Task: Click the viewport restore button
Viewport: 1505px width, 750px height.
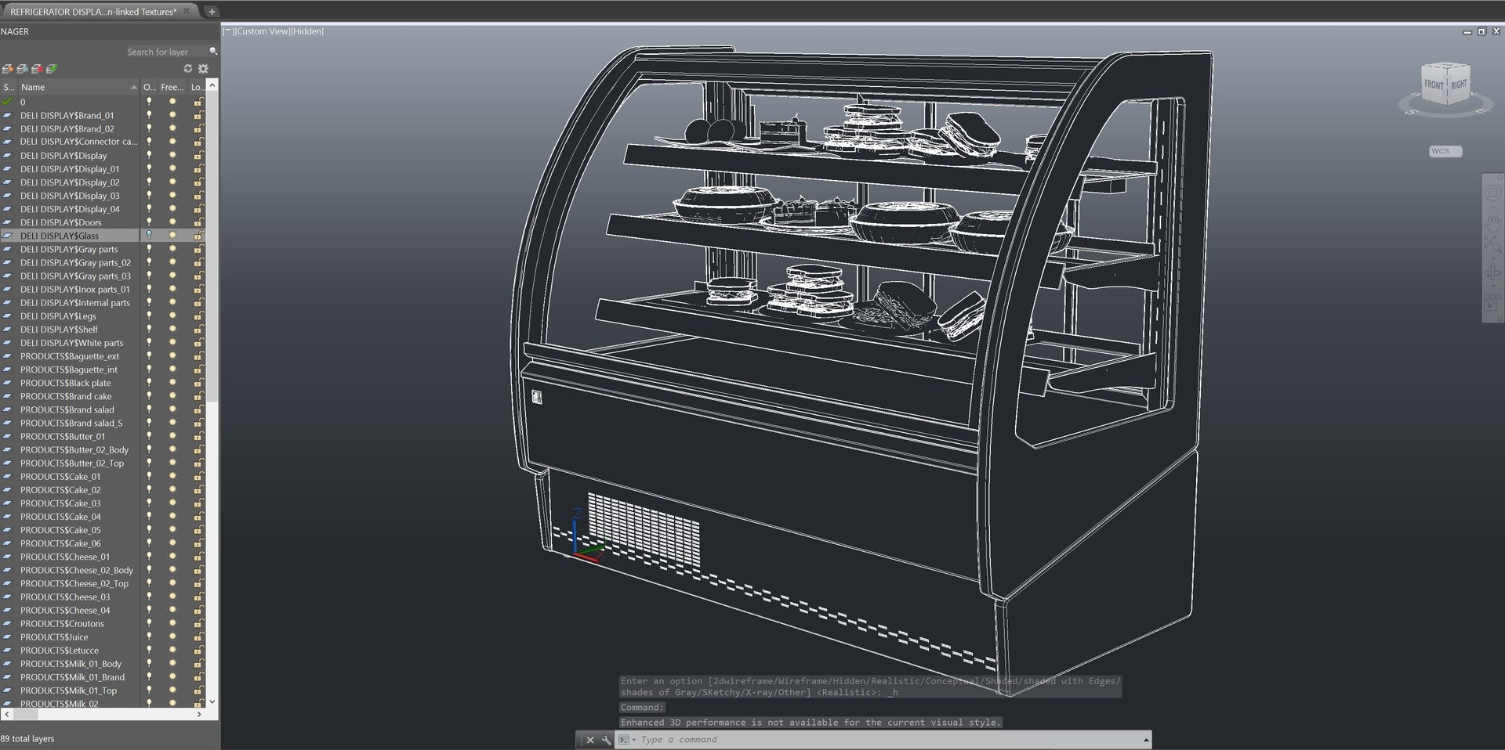Action: (1481, 31)
